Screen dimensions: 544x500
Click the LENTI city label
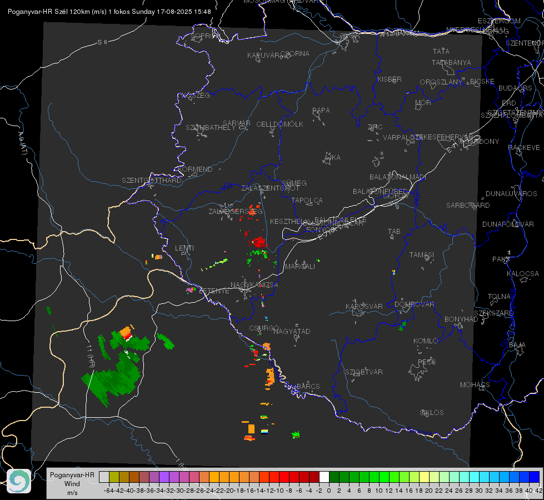pyautogui.click(x=184, y=248)
